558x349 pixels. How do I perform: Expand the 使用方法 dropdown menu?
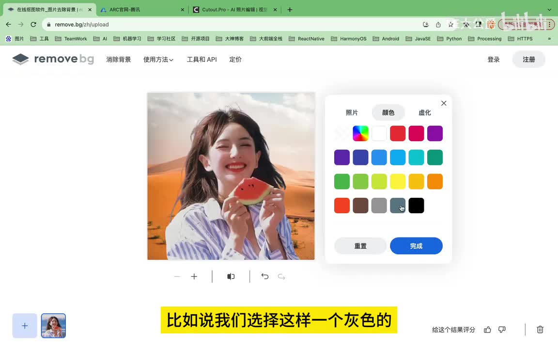tap(158, 60)
